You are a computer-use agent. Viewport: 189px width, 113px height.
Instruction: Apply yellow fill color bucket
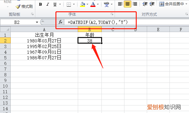pyautogui.click(x=83, y=4)
